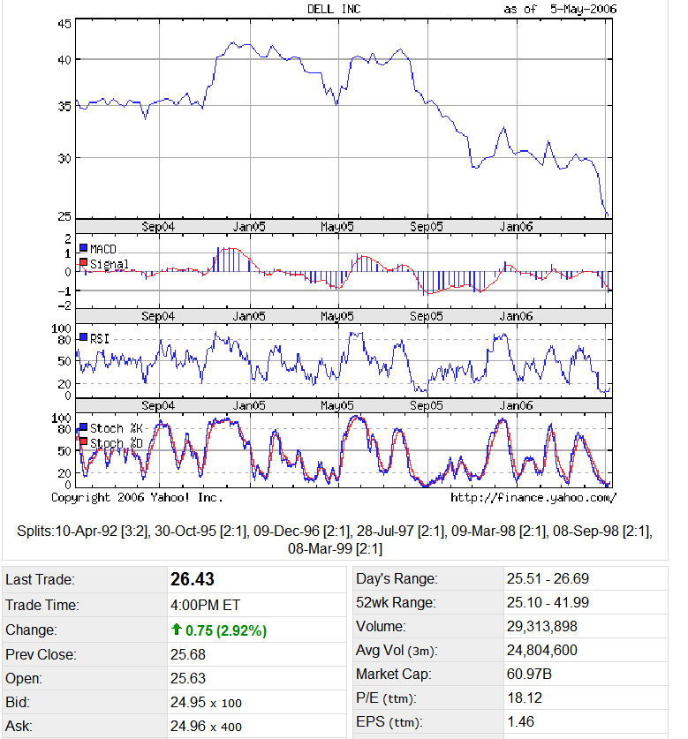
Task: Click the Prev Close: label
Action: tap(41, 654)
